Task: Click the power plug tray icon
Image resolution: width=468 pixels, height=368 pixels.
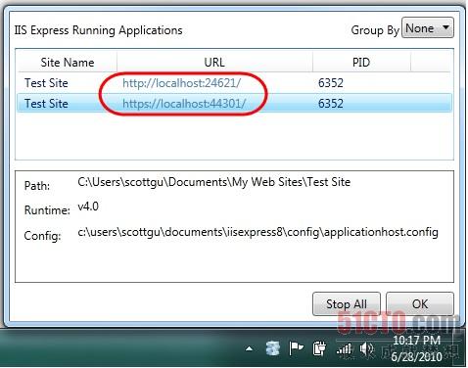Action: 319,348
